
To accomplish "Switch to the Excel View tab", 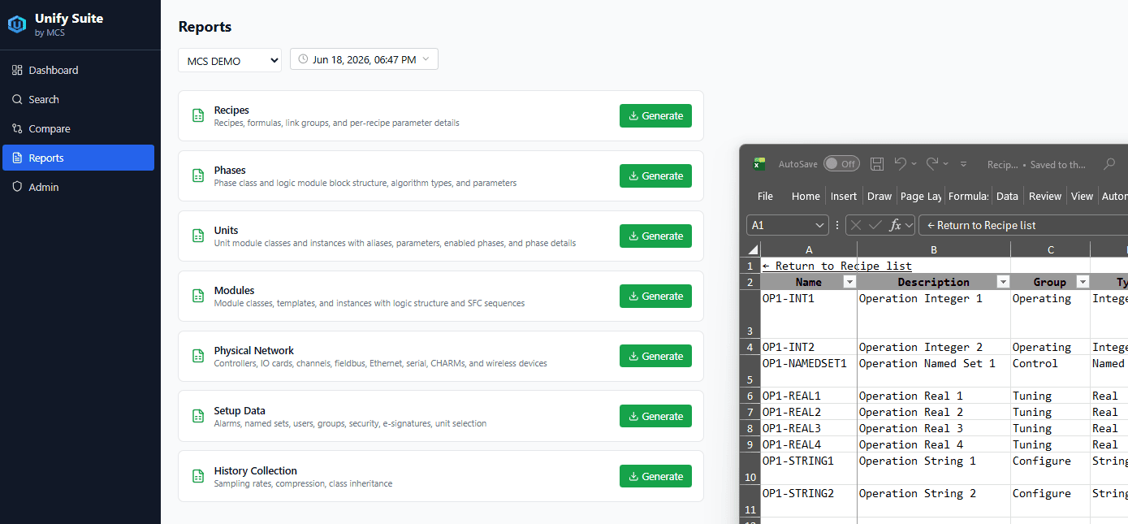I will [1082, 196].
